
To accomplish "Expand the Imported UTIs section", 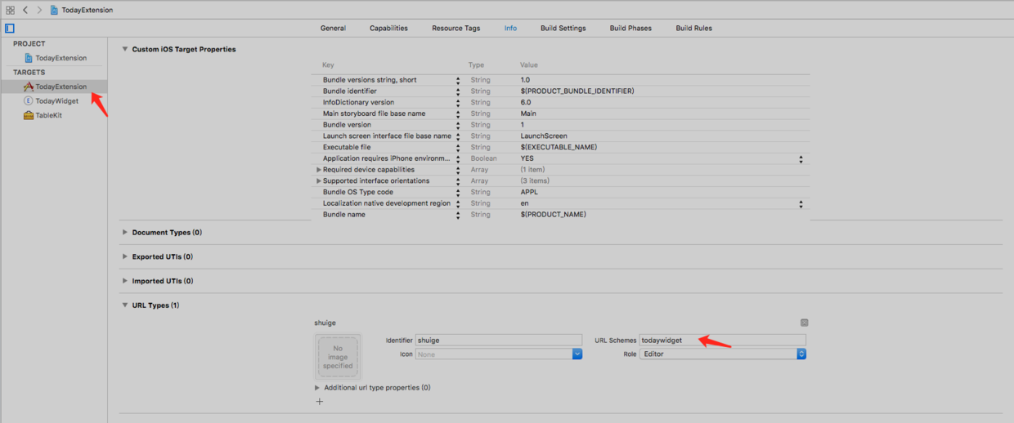I will pos(125,281).
